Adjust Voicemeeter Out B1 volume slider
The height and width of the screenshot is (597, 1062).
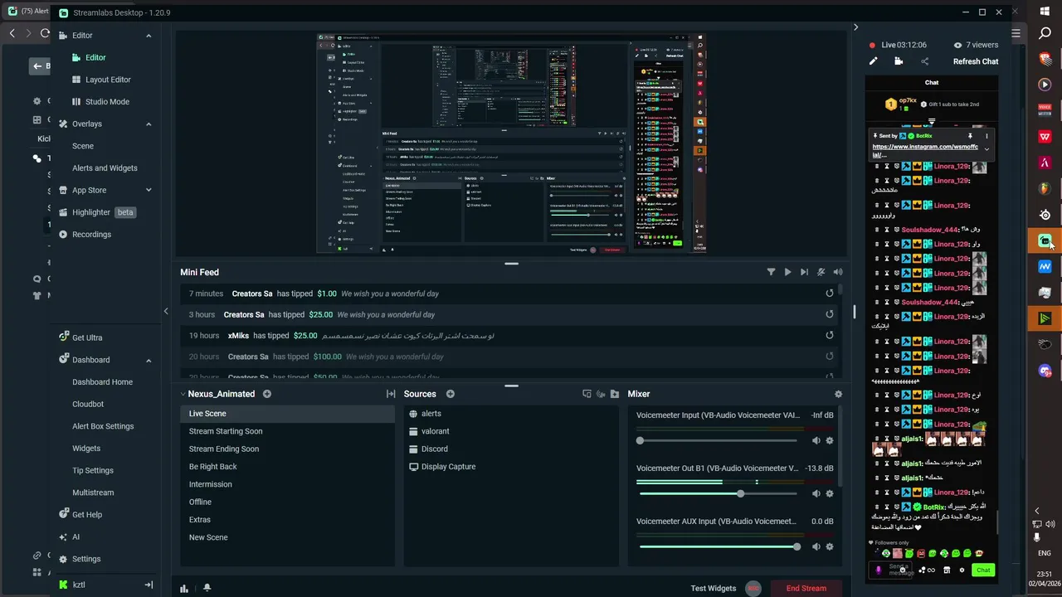point(719,493)
